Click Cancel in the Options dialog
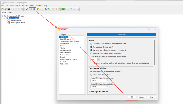Viewport: 183px width, 104px height. (142, 97)
